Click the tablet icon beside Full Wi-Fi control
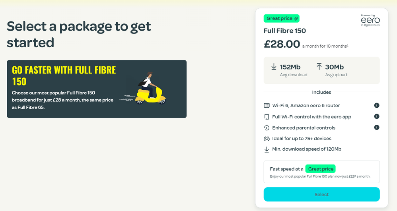 tap(267, 117)
